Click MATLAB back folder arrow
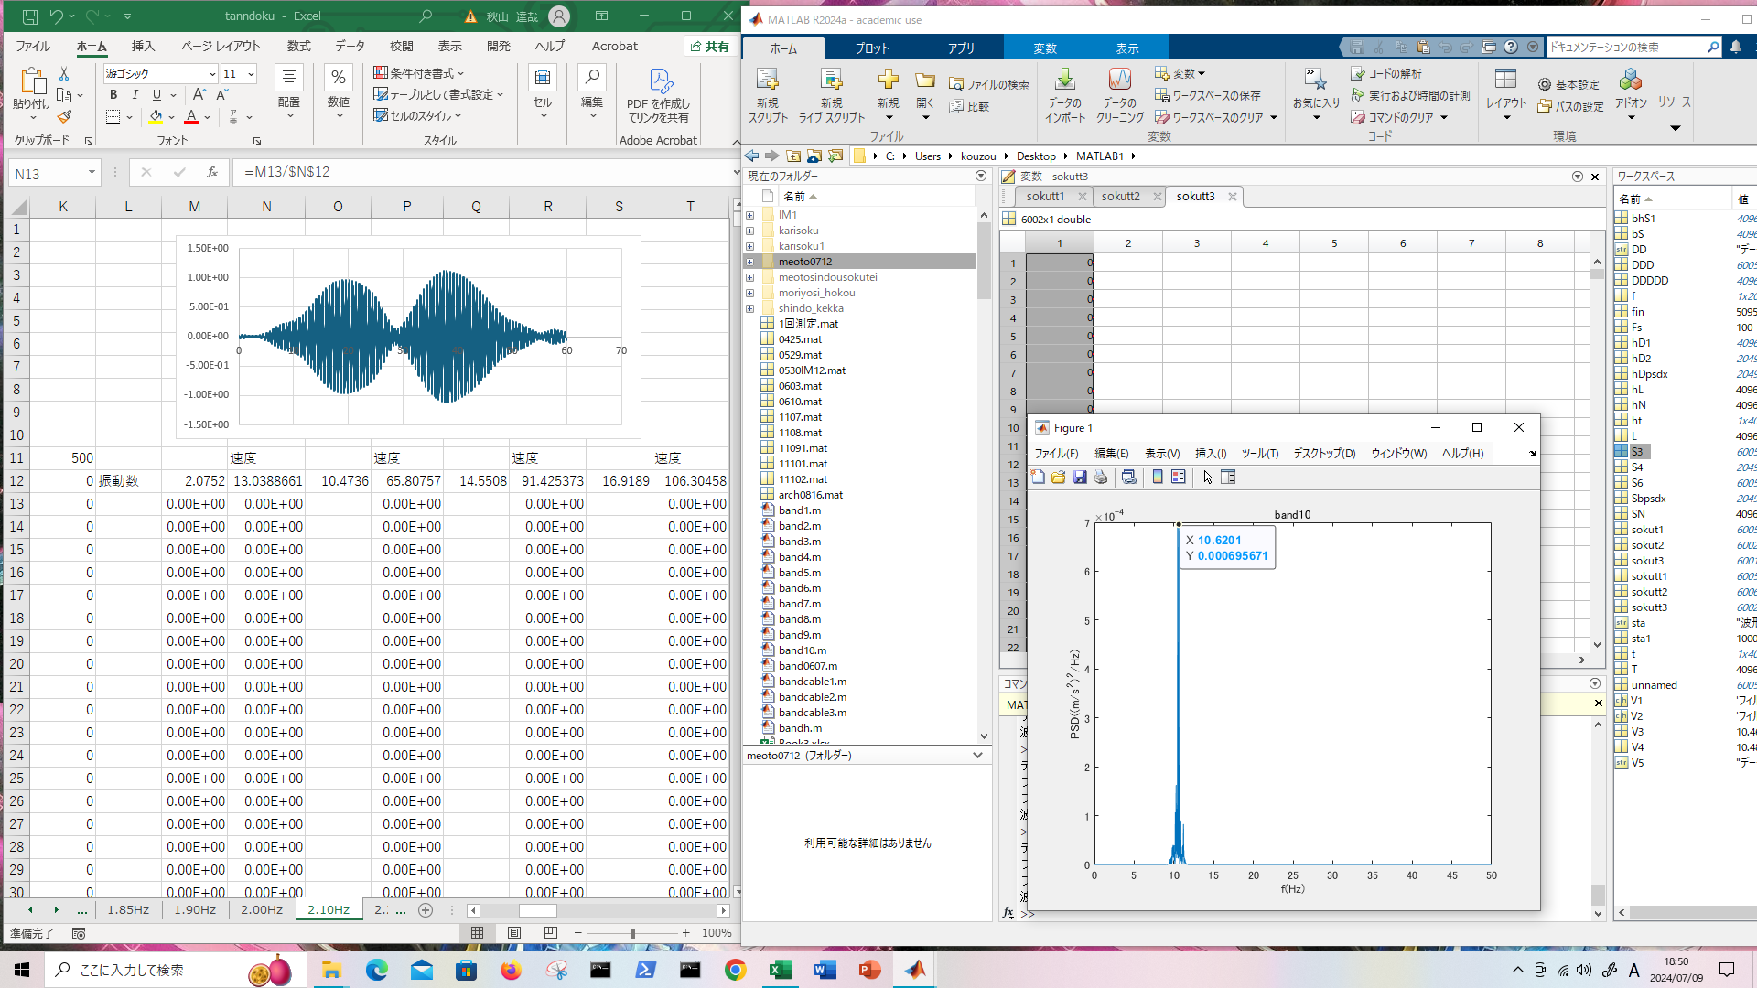Screen dimensions: 1757x988 tap(751, 156)
